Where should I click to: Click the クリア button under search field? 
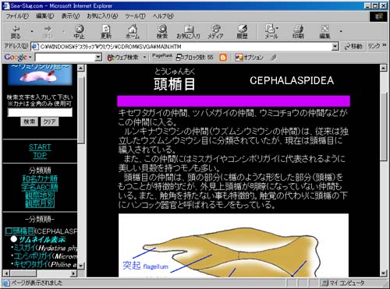pos(49,122)
